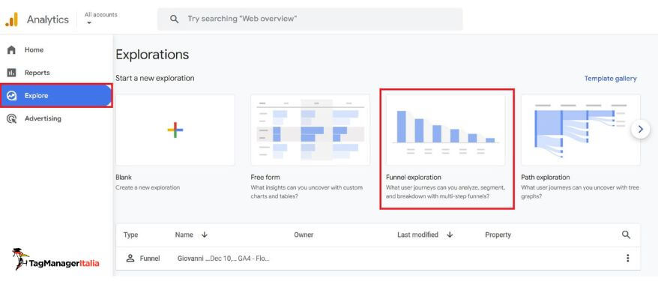This screenshot has height=281, width=658.
Task: Click the "Funnel" type cell
Action: 150,259
